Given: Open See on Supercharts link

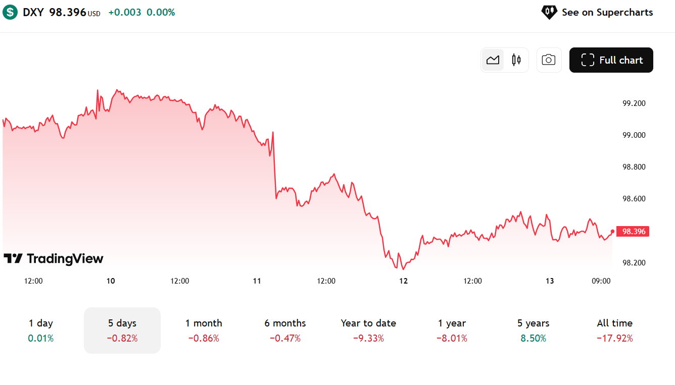Looking at the screenshot, I should (607, 12).
